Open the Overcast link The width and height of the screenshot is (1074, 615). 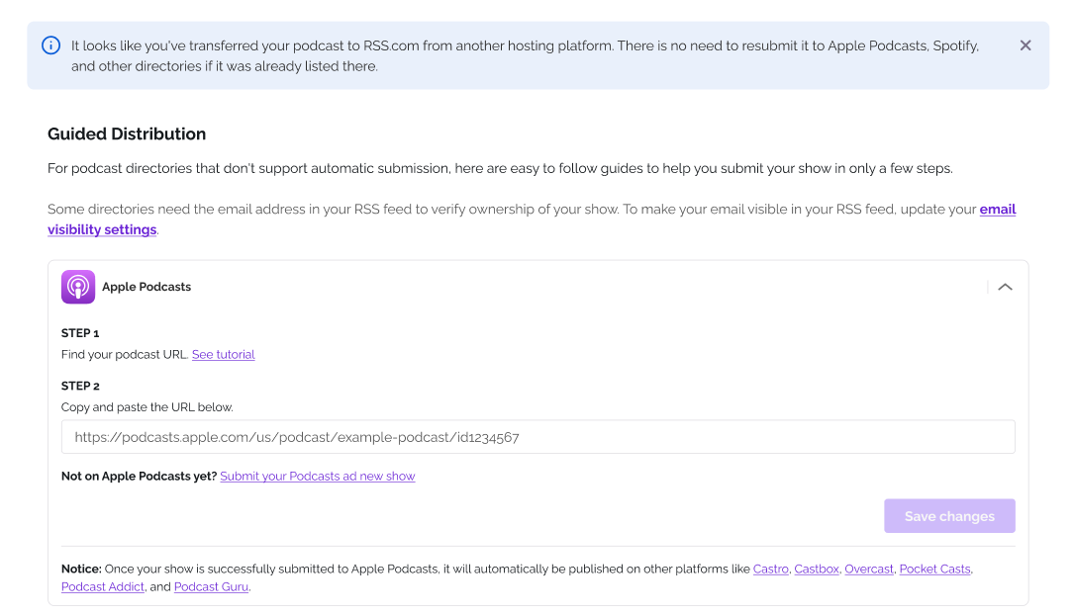point(868,570)
